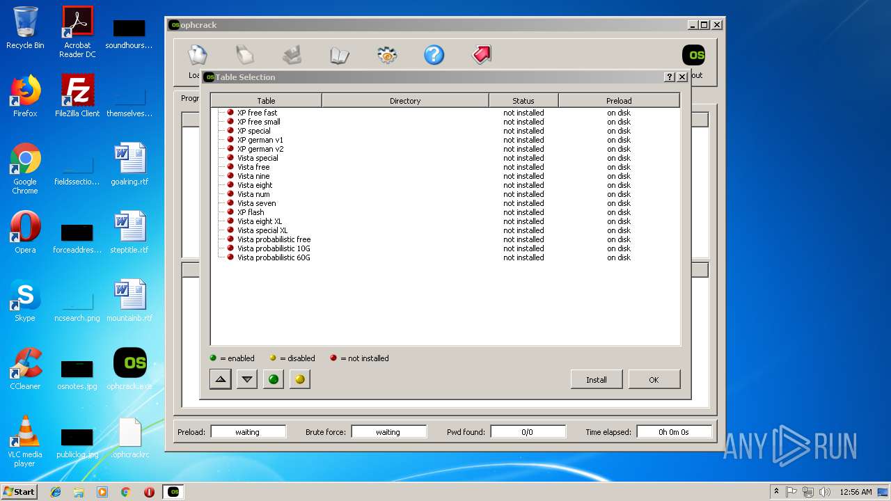
Task: Confirm with the OK button
Action: (654, 380)
